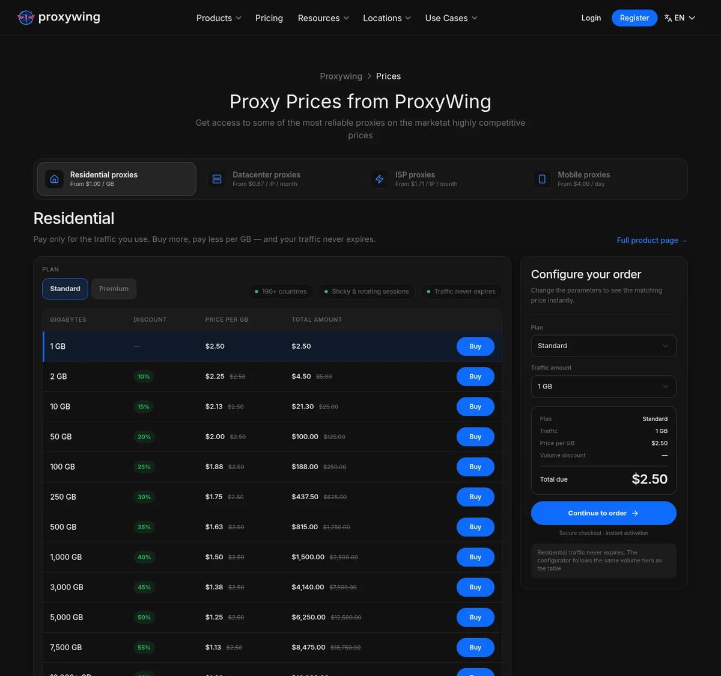Expand the Locations menu
Screen dimensions: 721x676
pyautogui.click(x=387, y=18)
